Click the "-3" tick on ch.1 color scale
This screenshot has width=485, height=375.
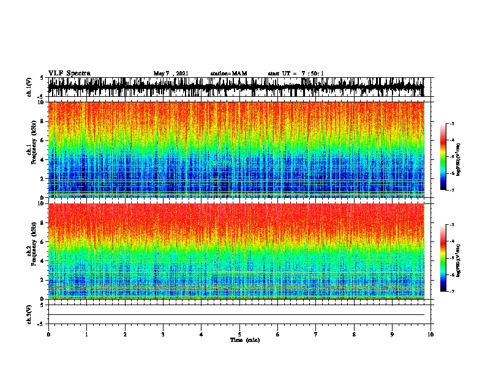pos(451,124)
